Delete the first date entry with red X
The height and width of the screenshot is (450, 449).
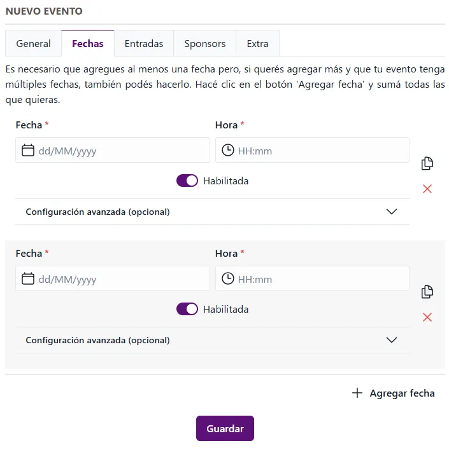(x=427, y=189)
